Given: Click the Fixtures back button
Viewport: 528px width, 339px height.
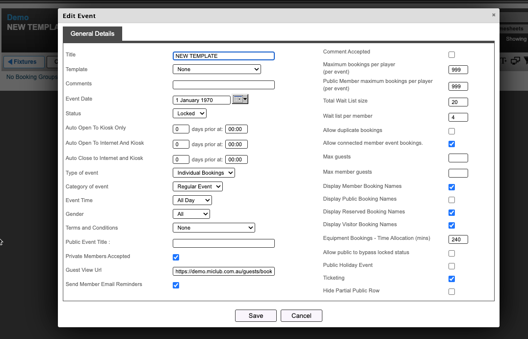Looking at the screenshot, I should coord(24,62).
